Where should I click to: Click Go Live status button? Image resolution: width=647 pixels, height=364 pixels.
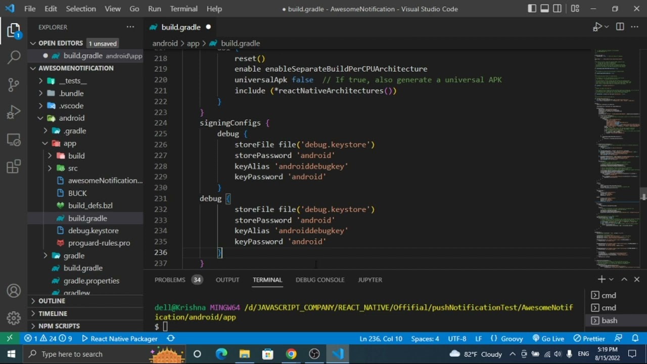click(x=548, y=338)
